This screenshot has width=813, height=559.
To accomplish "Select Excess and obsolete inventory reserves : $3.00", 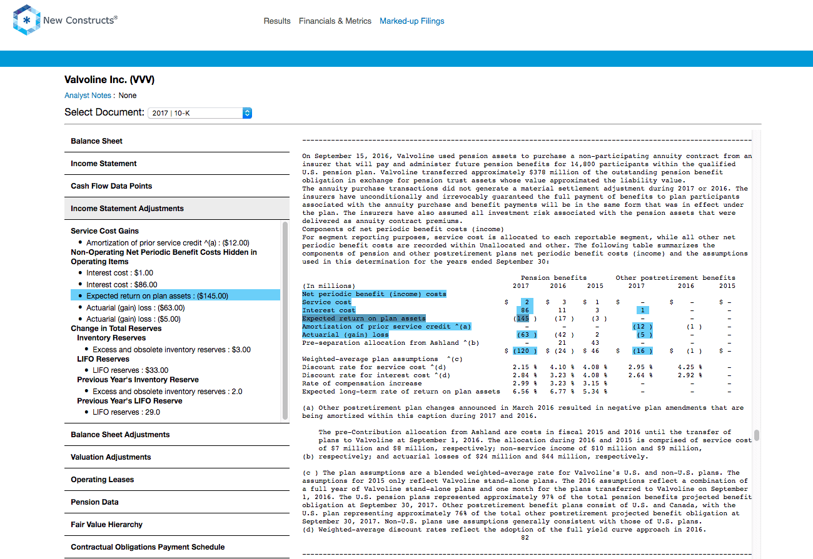I will tap(171, 350).
